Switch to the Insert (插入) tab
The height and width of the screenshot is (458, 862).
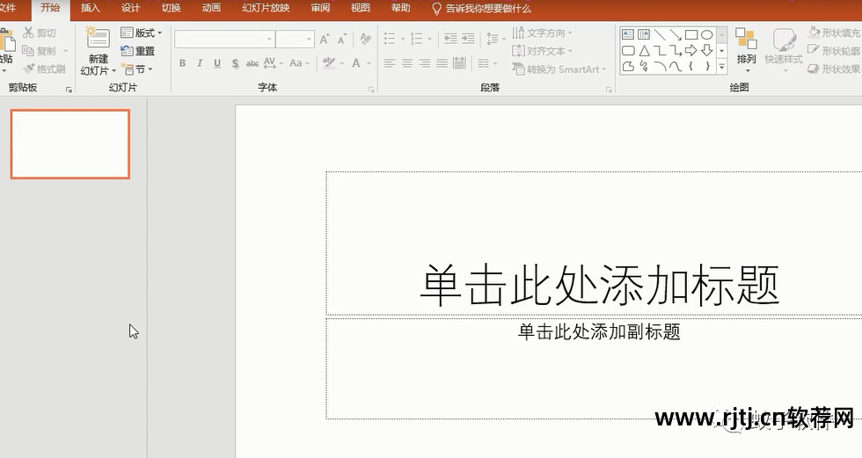pos(90,9)
